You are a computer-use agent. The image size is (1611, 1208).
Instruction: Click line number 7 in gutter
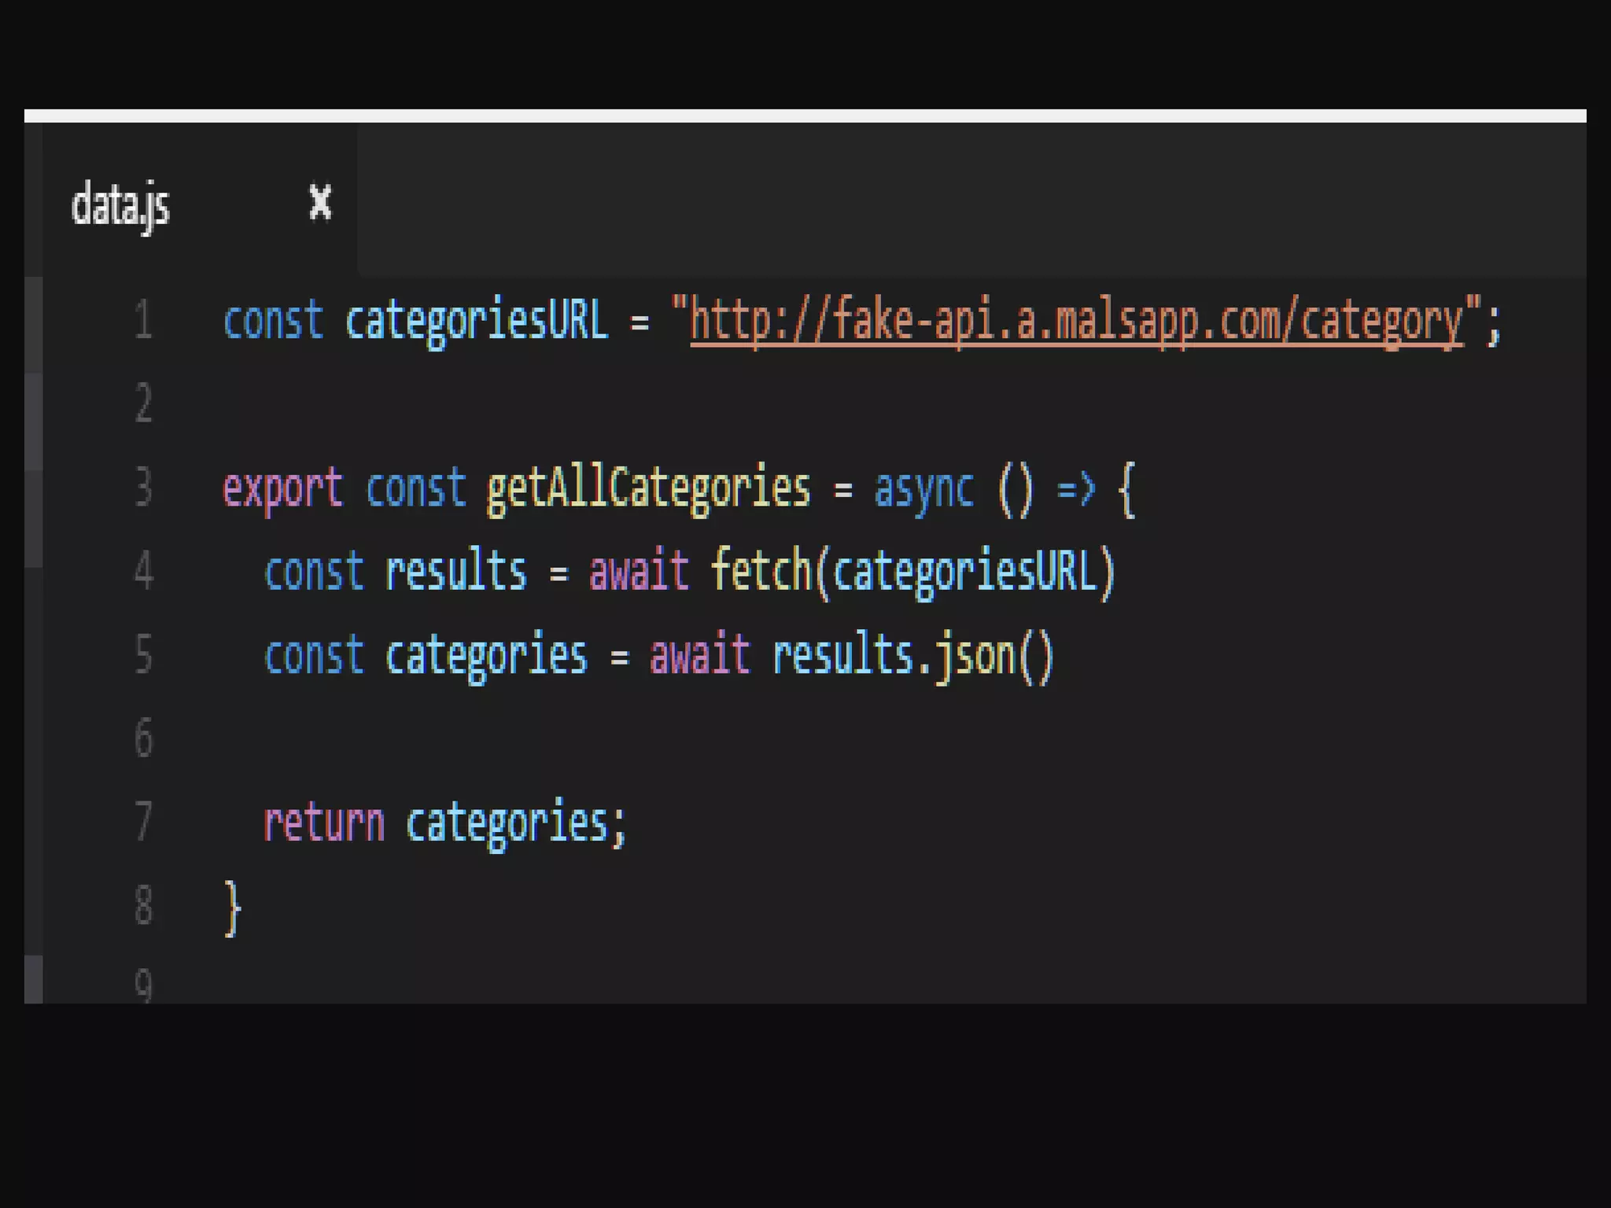(143, 821)
